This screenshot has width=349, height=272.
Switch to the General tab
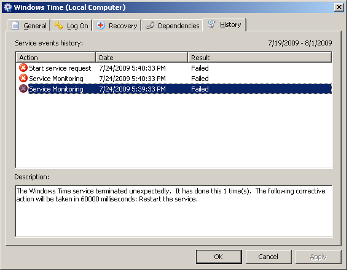click(x=28, y=25)
